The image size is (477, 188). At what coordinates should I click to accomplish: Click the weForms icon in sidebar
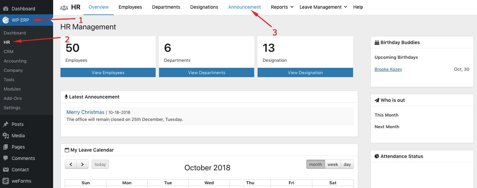click(x=6, y=181)
